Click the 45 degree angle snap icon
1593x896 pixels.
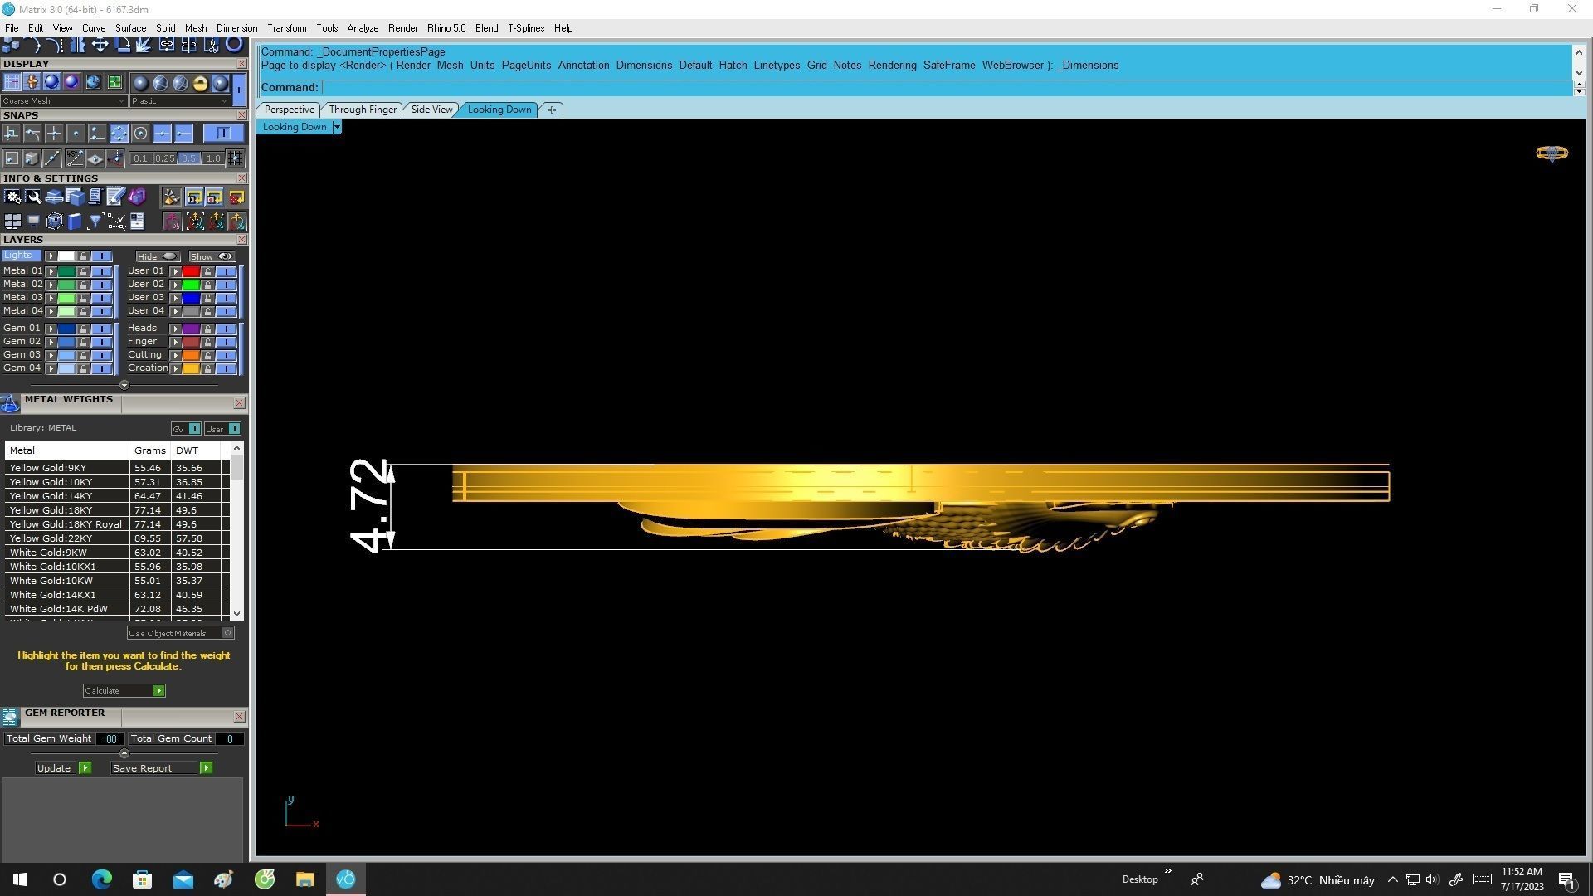(75, 158)
